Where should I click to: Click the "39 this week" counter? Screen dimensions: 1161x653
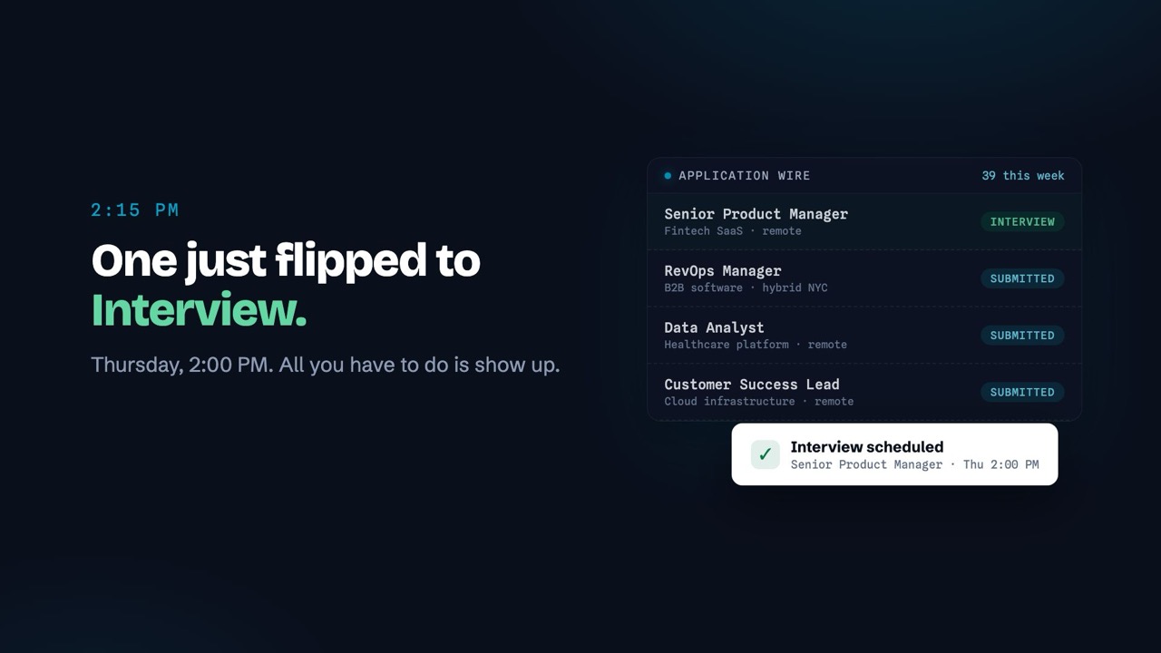[1023, 176]
